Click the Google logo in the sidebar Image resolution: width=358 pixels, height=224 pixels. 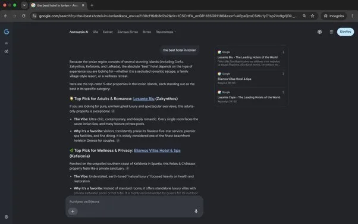7,32
